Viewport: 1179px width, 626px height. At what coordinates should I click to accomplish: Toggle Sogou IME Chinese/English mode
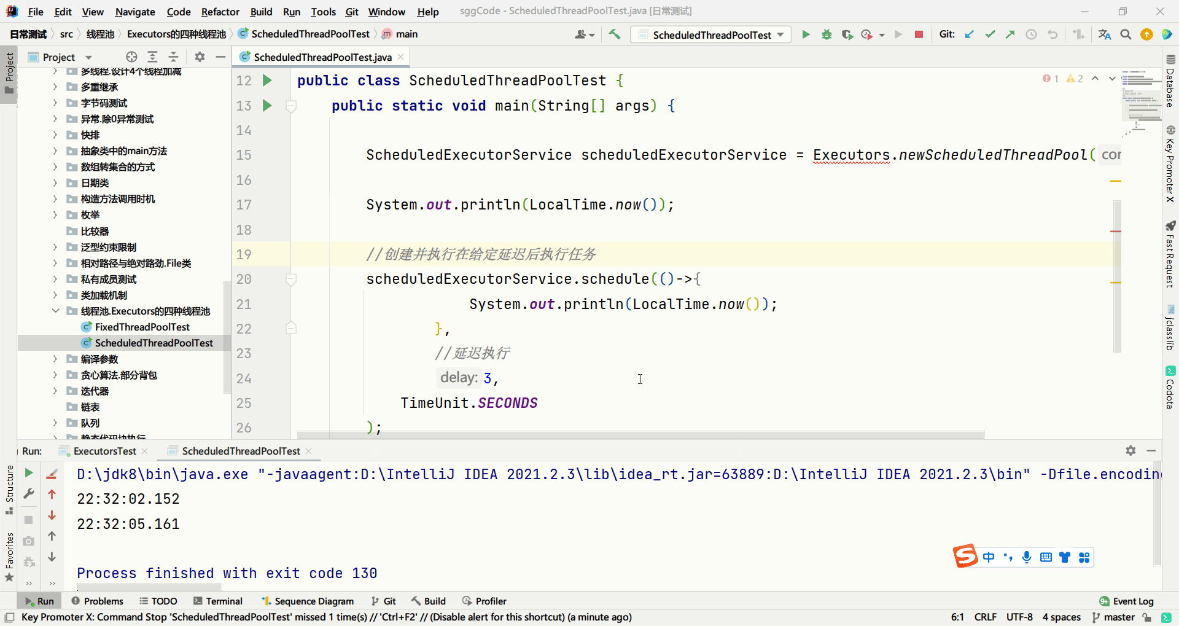coord(989,557)
